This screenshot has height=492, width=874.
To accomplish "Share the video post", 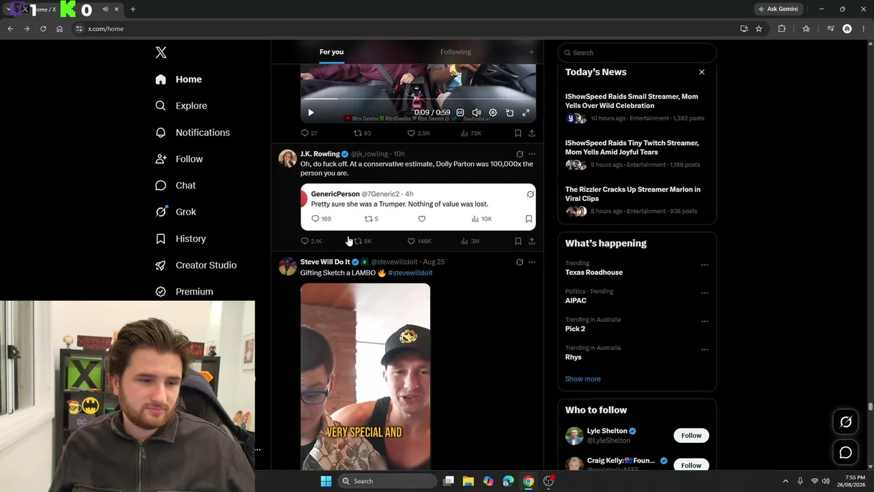I will (x=532, y=133).
